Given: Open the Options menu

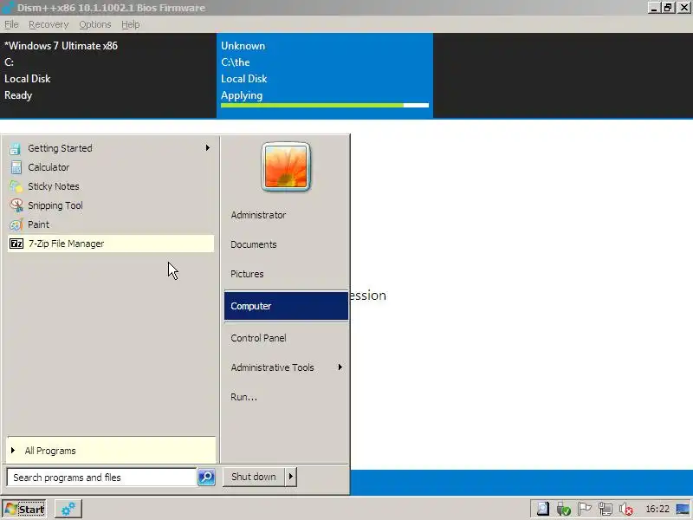Looking at the screenshot, I should pos(95,24).
